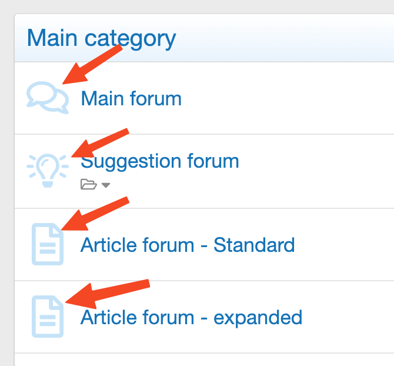This screenshot has height=366, width=394.
Task: Click the small folder icon under Suggestion forum
Action: pos(88,185)
